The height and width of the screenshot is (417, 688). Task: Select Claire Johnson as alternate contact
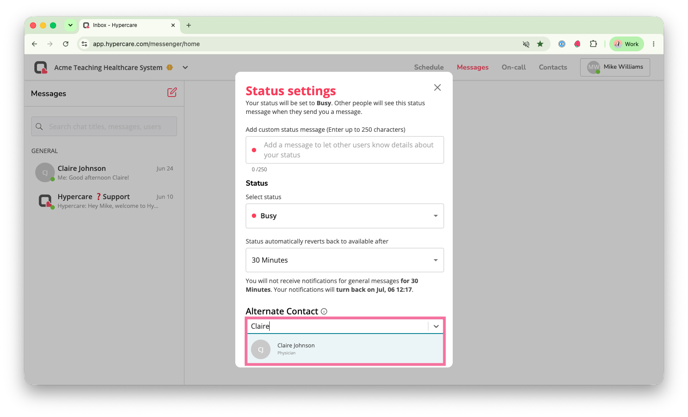345,349
